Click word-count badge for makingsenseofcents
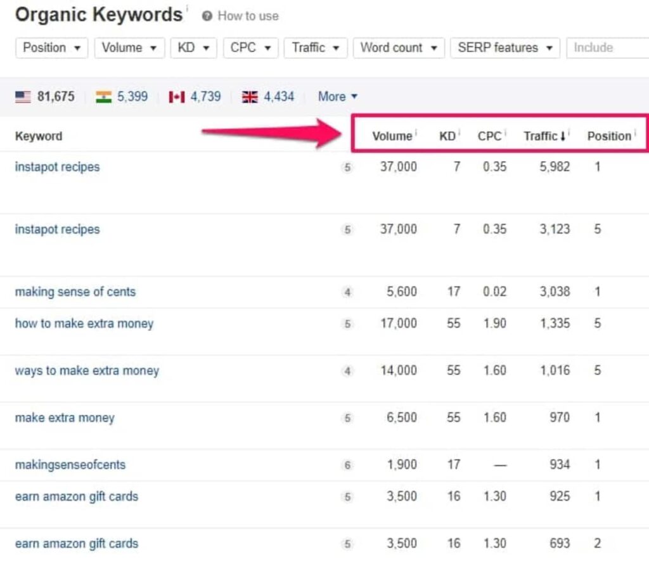The height and width of the screenshot is (566, 649). [348, 465]
